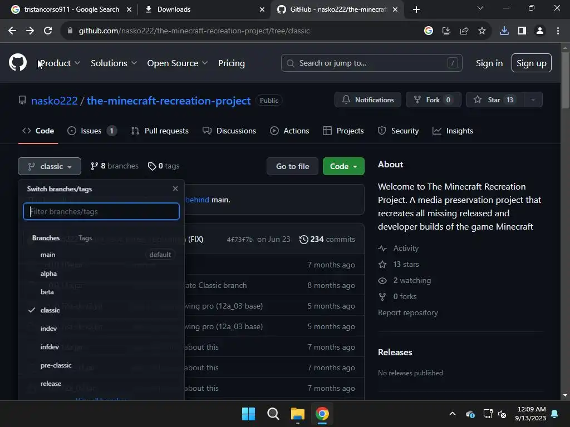Expand the Solutions menu

pos(114,63)
